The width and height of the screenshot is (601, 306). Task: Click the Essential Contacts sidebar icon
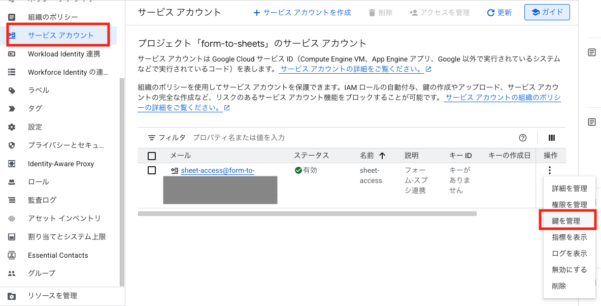tap(12, 255)
